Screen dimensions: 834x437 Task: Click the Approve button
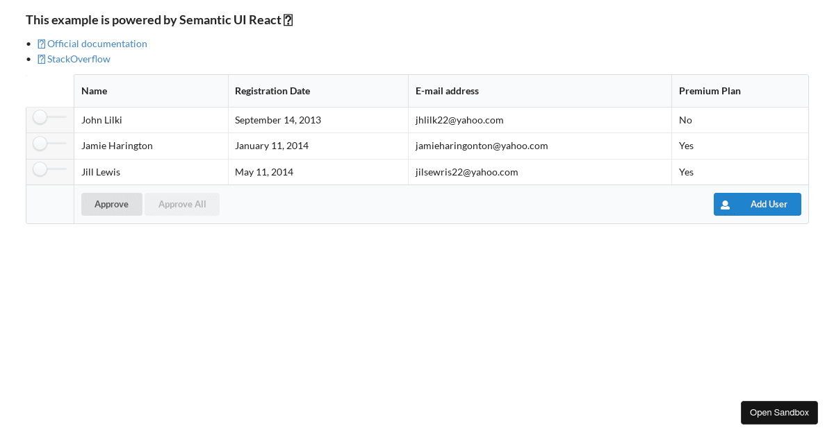(111, 204)
